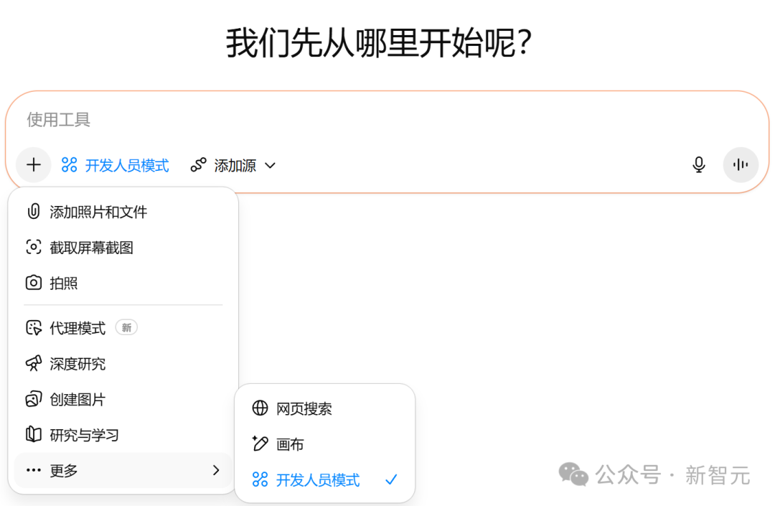Disable 开发人员模式 in the submenu

pos(318,480)
